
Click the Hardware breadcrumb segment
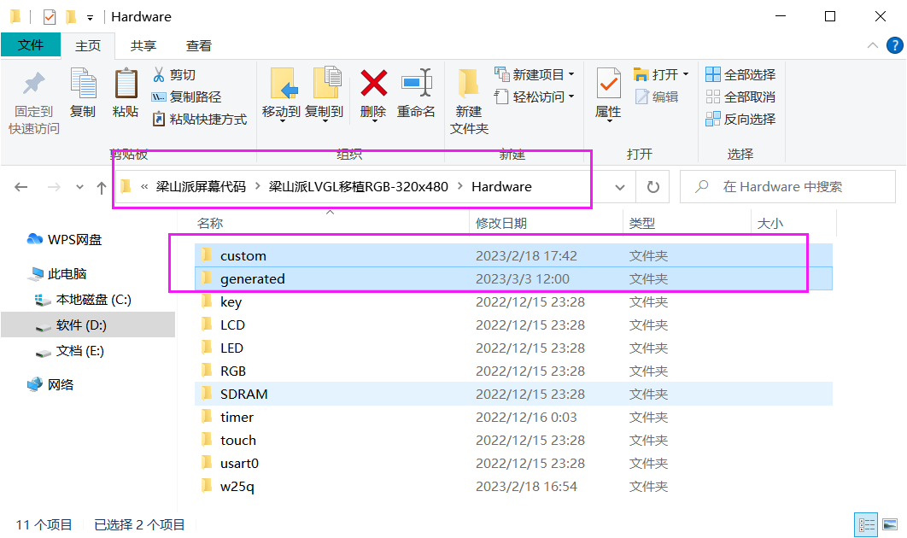click(501, 187)
